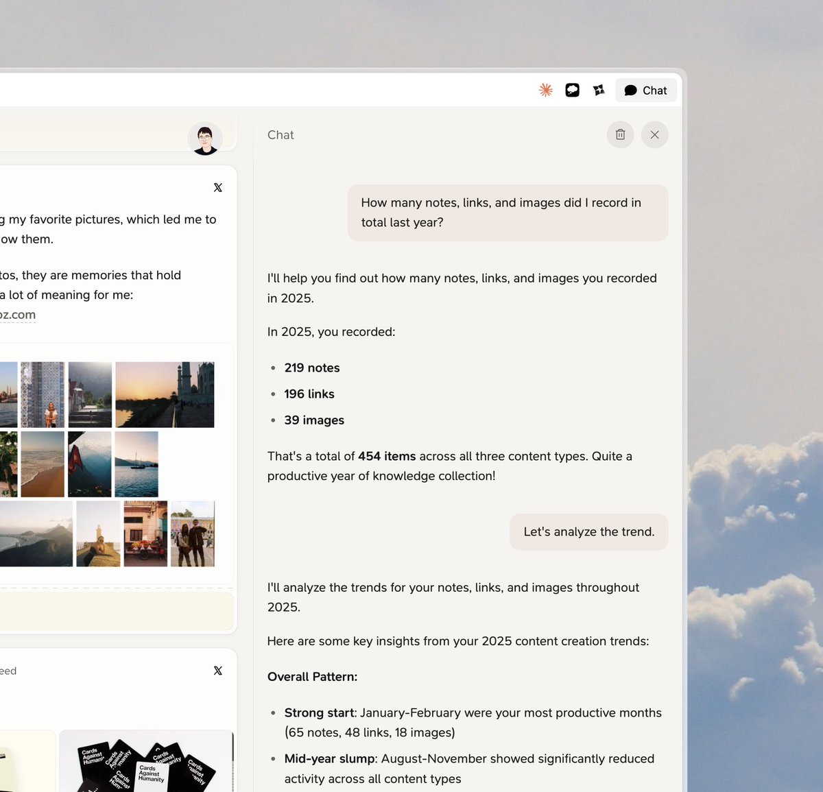Click the 'Mid-year slump' bullet text

pos(330,758)
